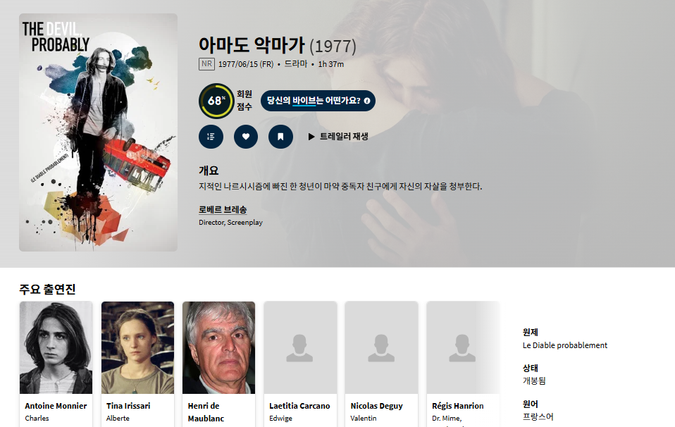Screen dimensions: 675x427
Task: Select the 드라마 genre link
Action: 296,63
